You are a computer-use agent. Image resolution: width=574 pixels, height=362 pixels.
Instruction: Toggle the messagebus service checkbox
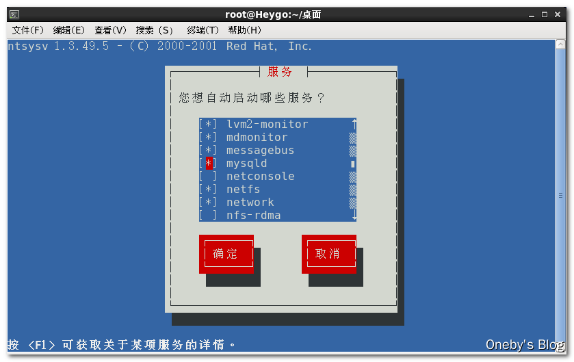(208, 151)
